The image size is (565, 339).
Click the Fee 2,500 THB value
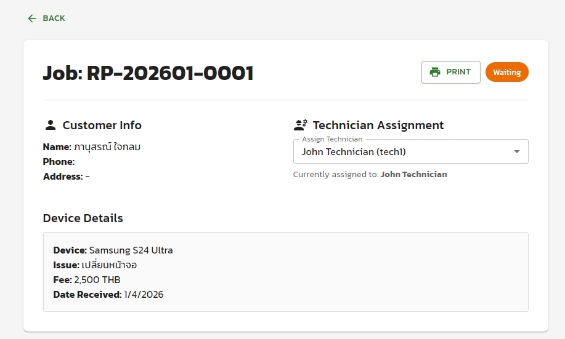[97, 279]
